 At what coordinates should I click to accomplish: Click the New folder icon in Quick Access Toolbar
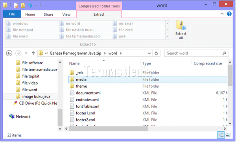coord(23,6)
